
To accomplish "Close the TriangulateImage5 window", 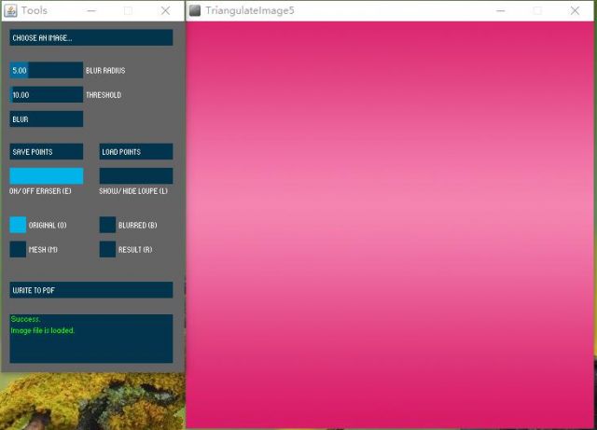I will [575, 10].
